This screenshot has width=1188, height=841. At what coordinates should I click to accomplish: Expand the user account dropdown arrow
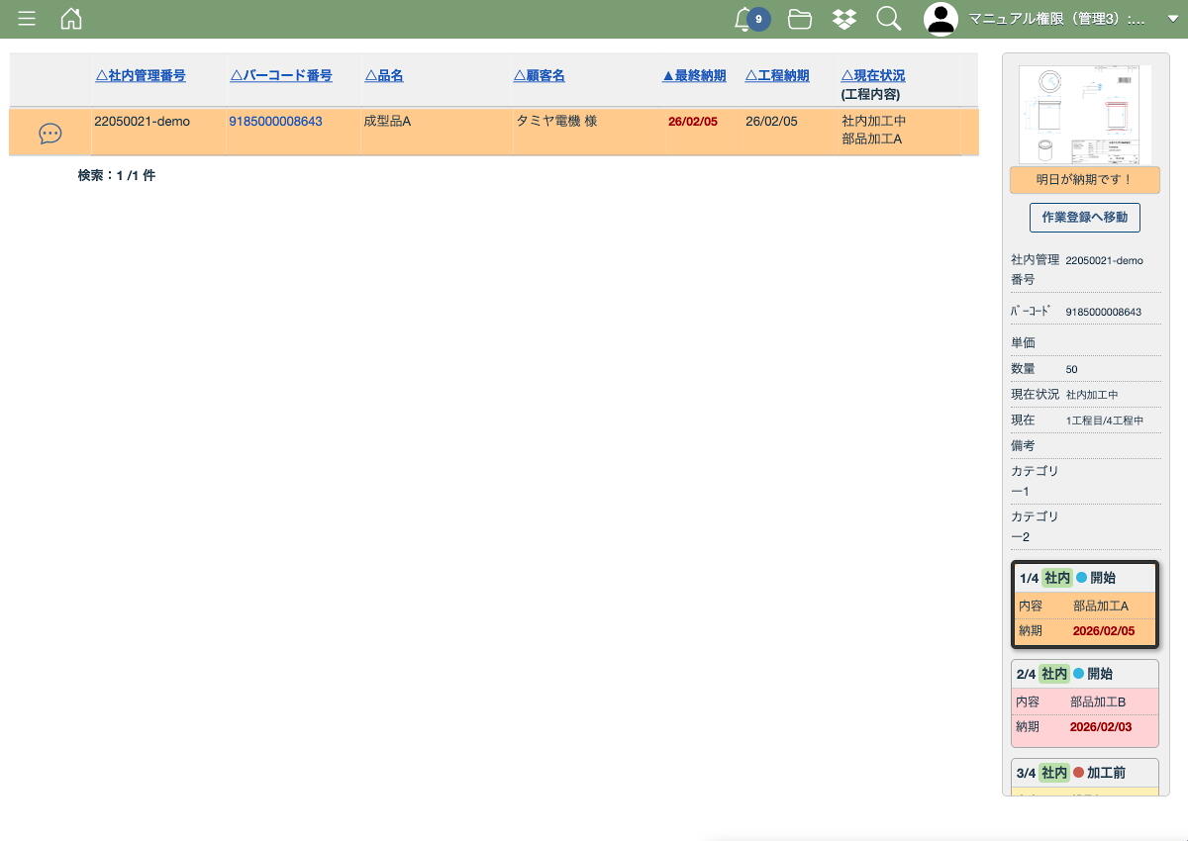(x=1173, y=19)
